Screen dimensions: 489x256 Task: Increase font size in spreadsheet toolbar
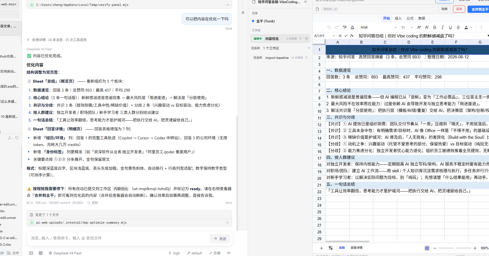pyautogui.click(x=419, y=27)
